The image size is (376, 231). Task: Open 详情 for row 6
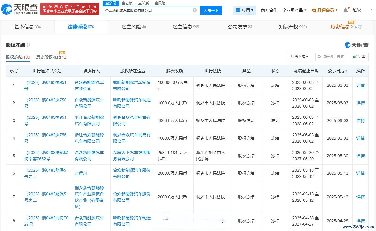[x=360, y=173]
